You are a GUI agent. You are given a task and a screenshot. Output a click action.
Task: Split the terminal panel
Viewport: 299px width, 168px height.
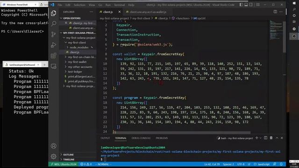point(266,138)
